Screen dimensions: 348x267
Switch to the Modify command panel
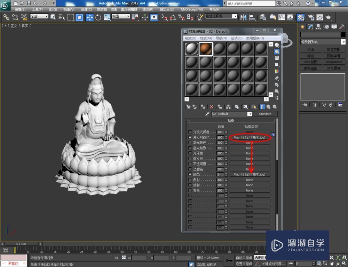point(310,27)
